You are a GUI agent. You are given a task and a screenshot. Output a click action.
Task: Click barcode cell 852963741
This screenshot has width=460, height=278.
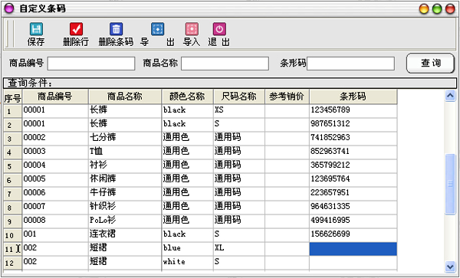point(353,152)
